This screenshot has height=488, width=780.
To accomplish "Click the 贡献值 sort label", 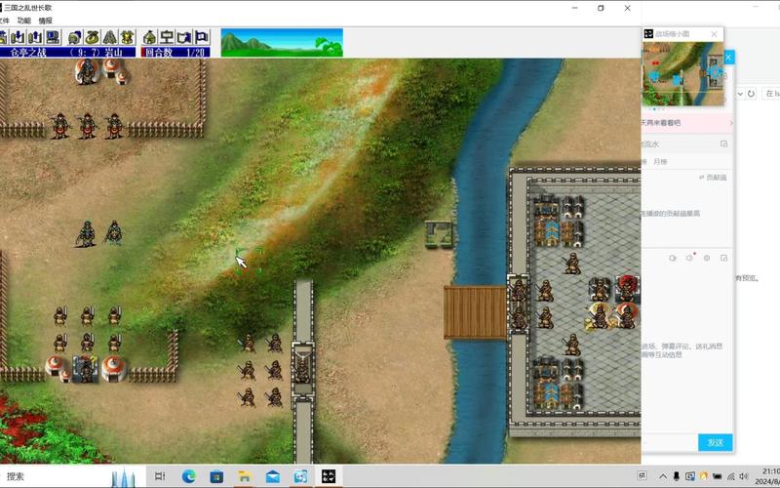I will coord(716,178).
